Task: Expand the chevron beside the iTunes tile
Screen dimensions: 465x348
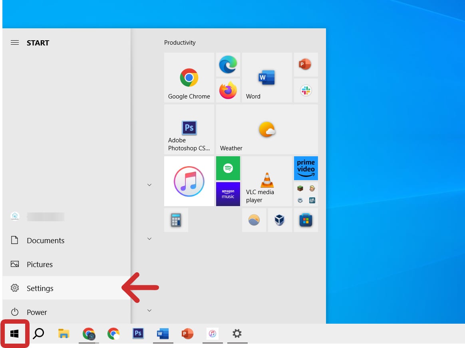Action: coord(149,185)
